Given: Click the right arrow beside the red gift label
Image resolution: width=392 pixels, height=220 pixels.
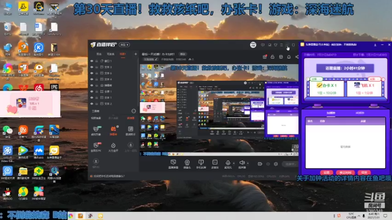Looking at the screenshot, I should coord(383,79).
